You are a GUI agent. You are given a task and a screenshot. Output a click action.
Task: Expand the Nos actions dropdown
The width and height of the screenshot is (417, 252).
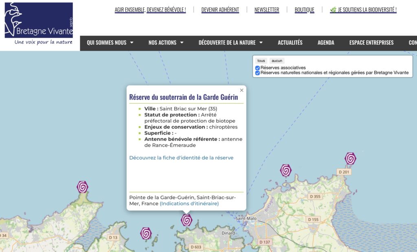166,43
